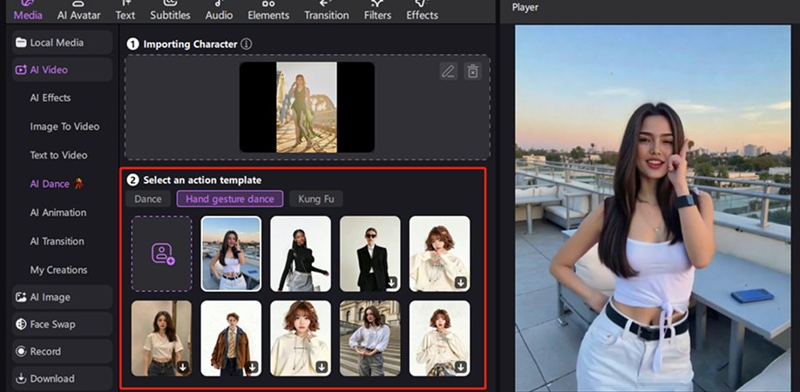Open Text to Video option
The width and height of the screenshot is (800, 392).
pos(58,155)
